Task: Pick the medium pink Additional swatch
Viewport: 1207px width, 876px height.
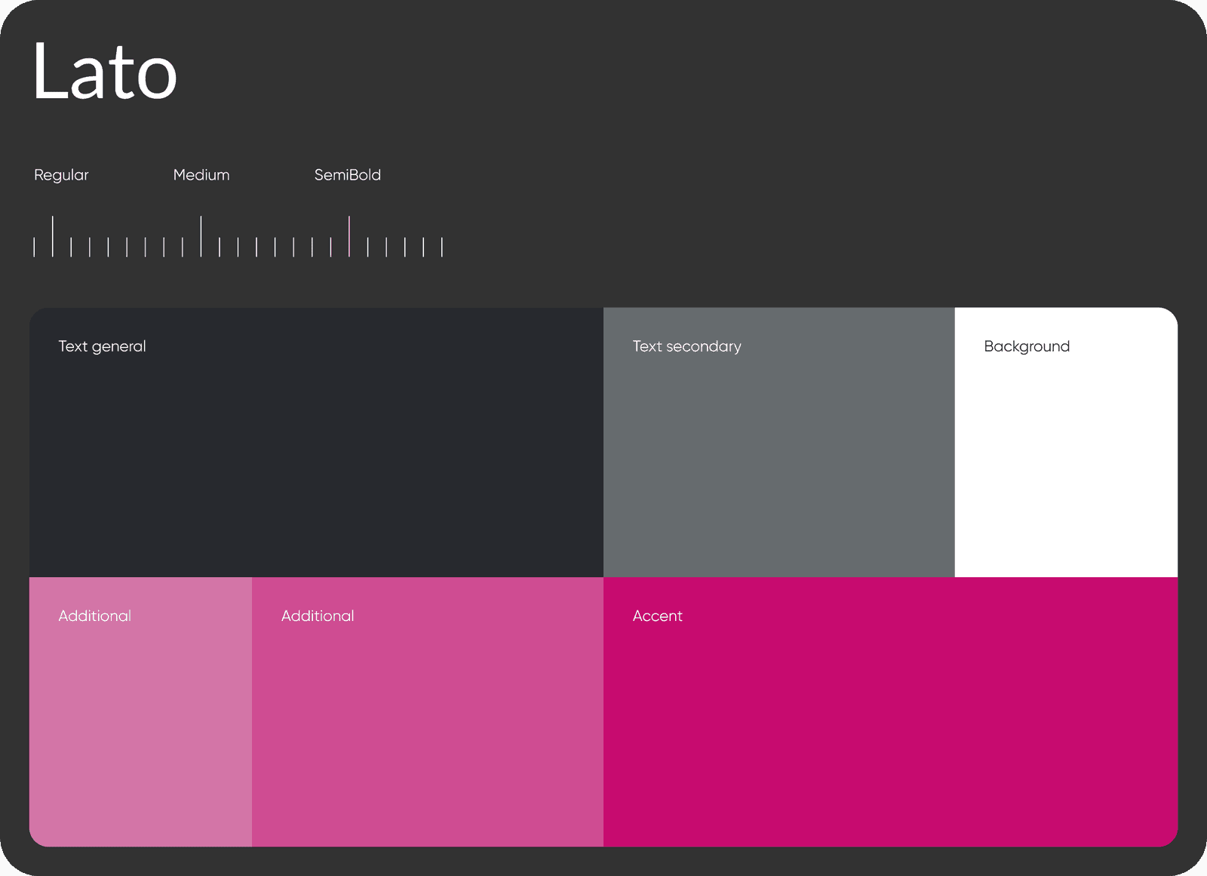Action: (427, 724)
